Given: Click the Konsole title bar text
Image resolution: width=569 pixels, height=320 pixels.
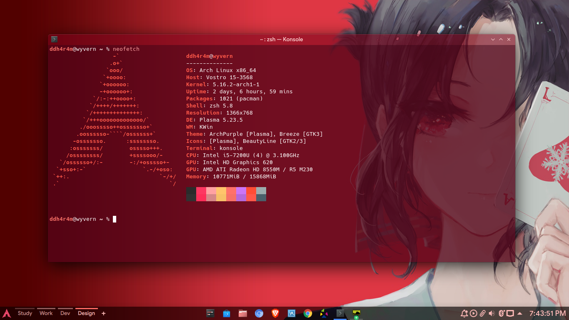Looking at the screenshot, I should pyautogui.click(x=281, y=39).
